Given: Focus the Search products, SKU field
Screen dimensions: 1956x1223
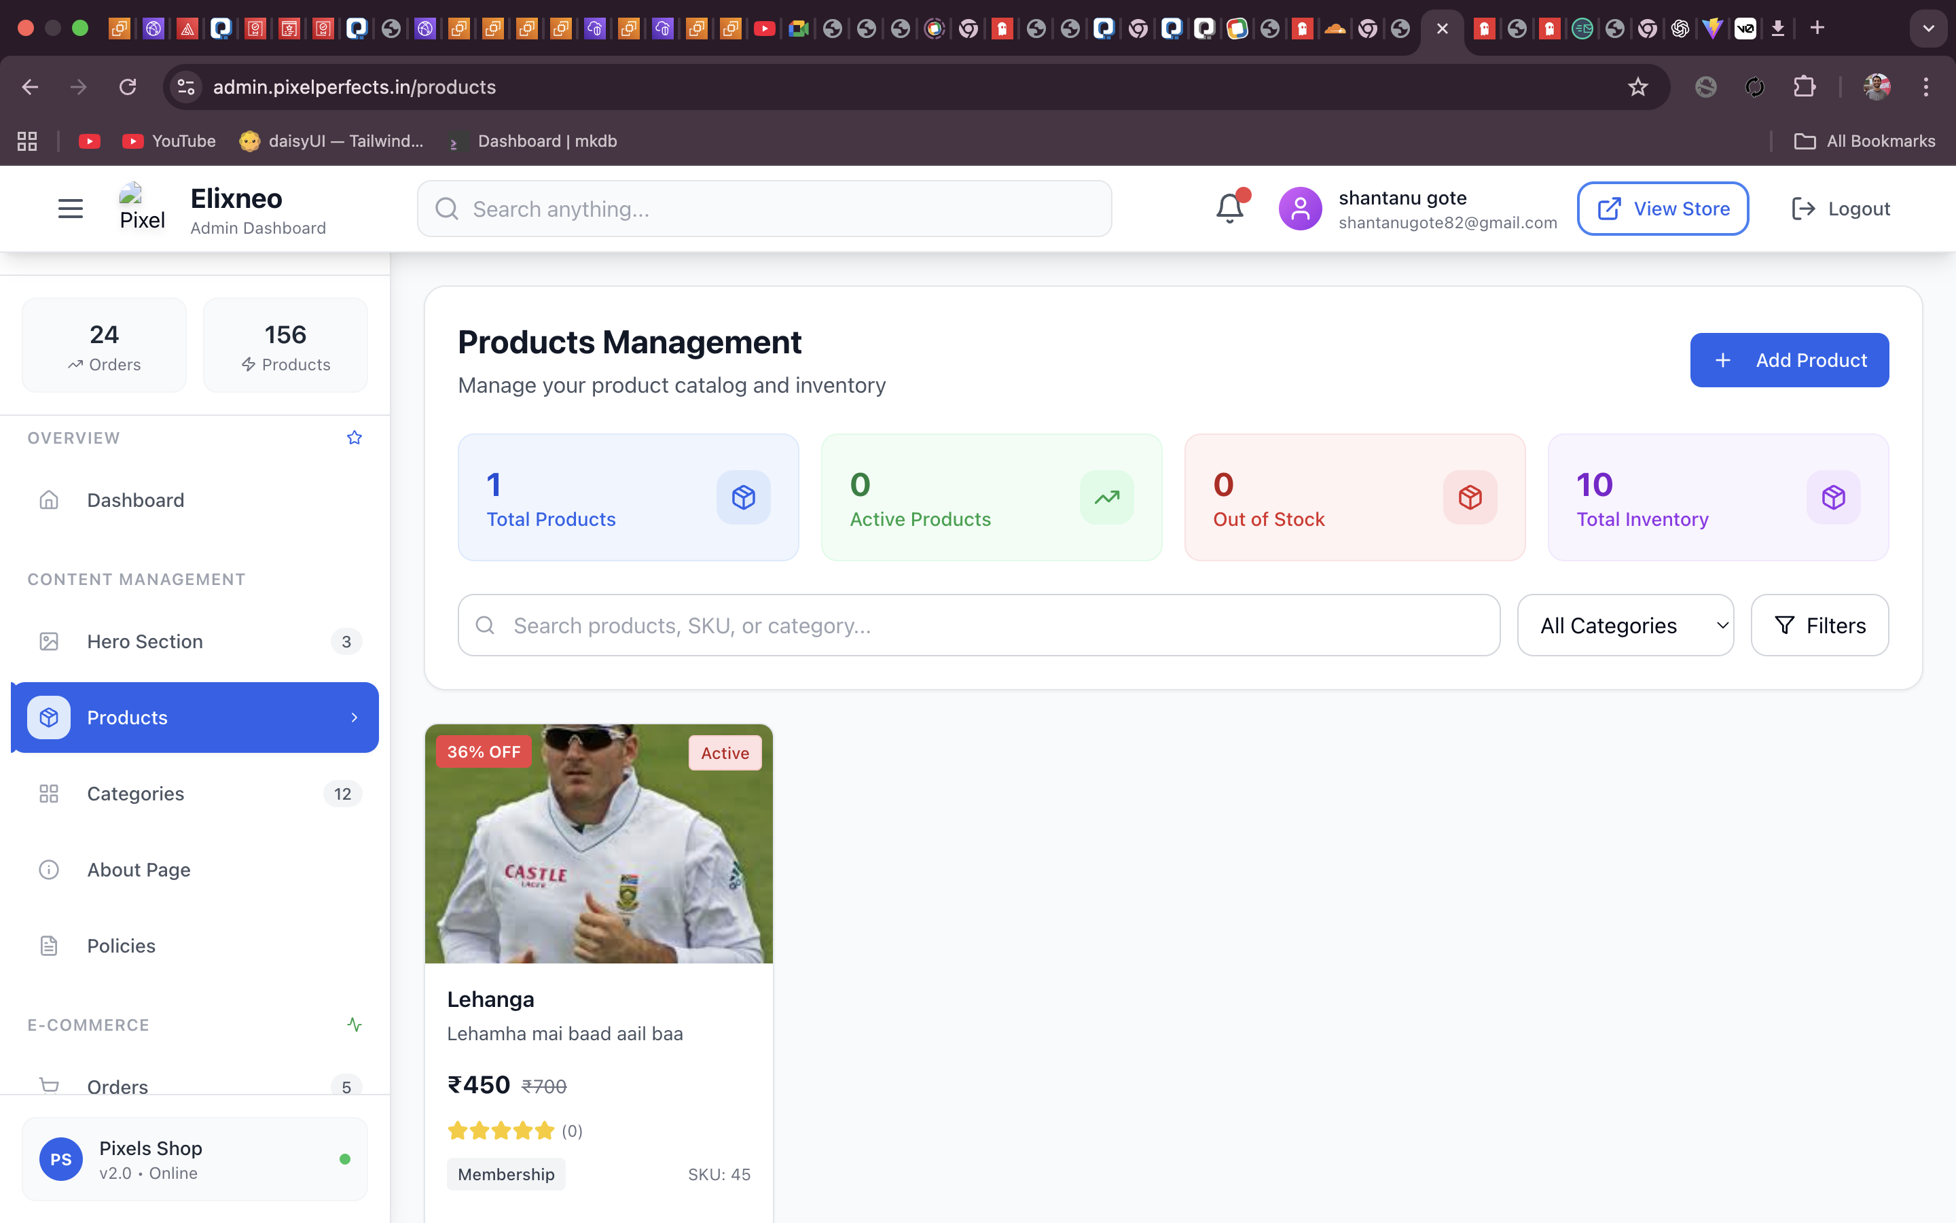Looking at the screenshot, I should point(978,625).
